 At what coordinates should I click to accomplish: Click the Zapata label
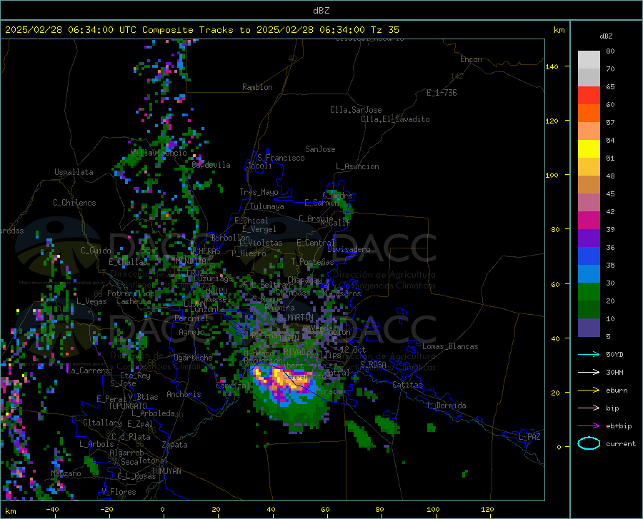point(175,445)
